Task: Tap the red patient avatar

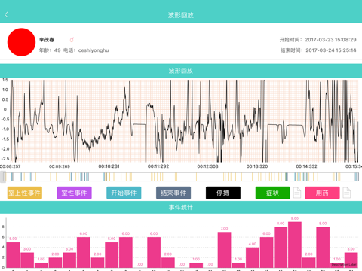Action: coord(21,42)
